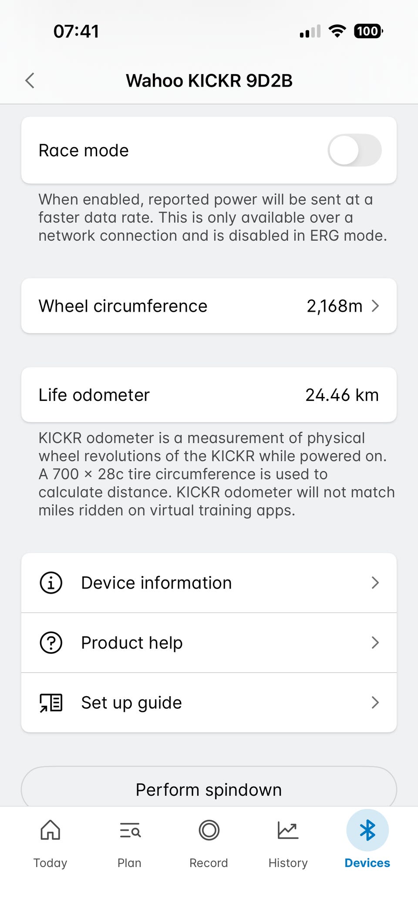418x906 pixels.
Task: Tap the Record circle icon
Action: click(209, 830)
